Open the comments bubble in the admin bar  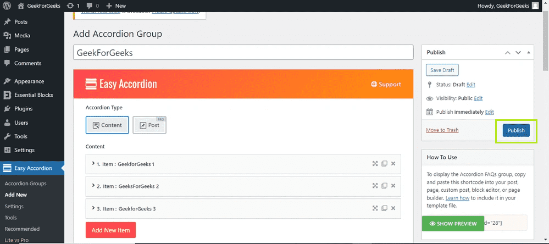(92, 5)
